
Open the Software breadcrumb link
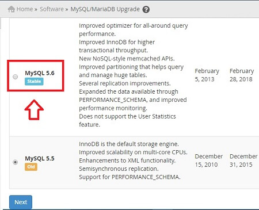coord(52,9)
